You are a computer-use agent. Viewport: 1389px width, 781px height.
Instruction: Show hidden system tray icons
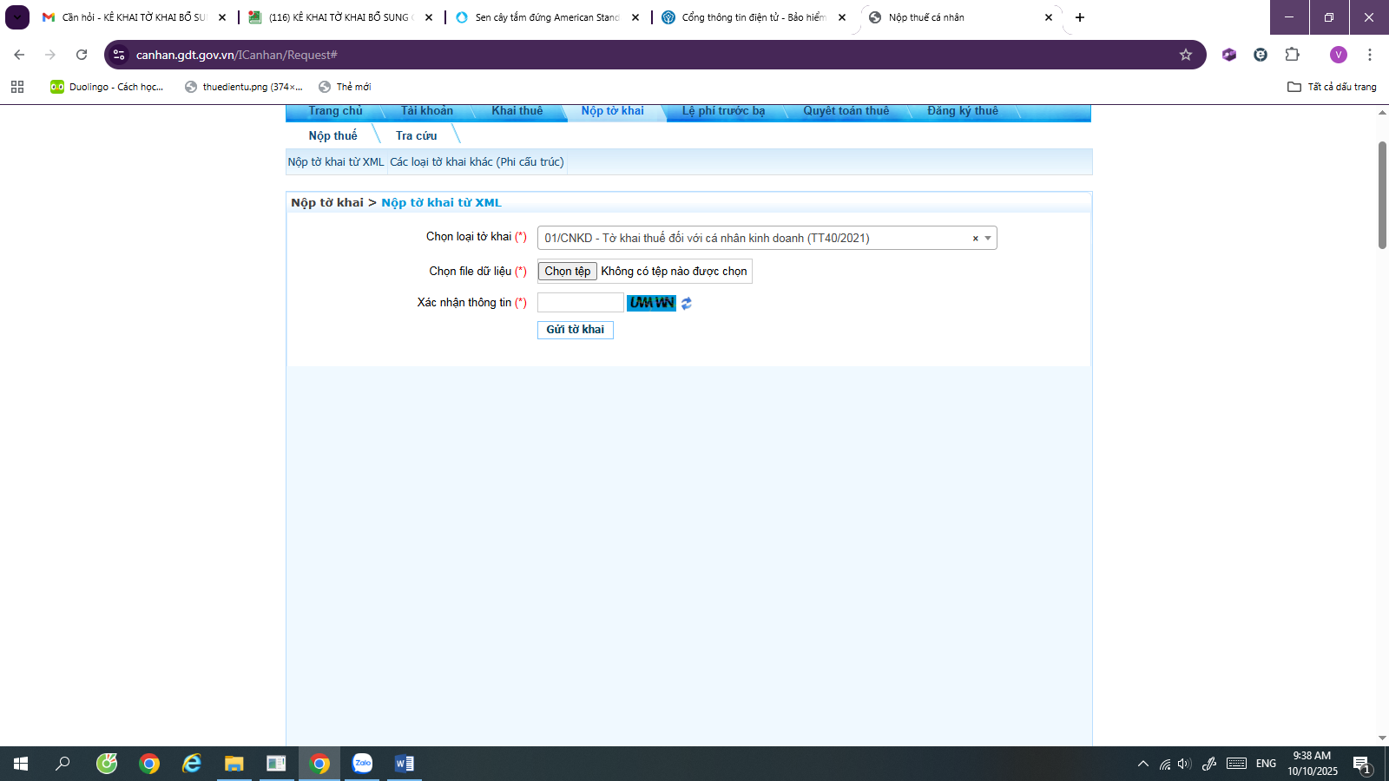pyautogui.click(x=1142, y=764)
